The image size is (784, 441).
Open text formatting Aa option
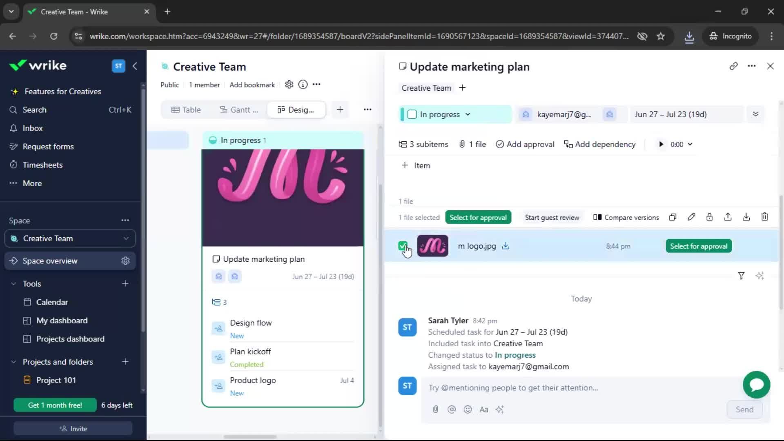[484, 410]
